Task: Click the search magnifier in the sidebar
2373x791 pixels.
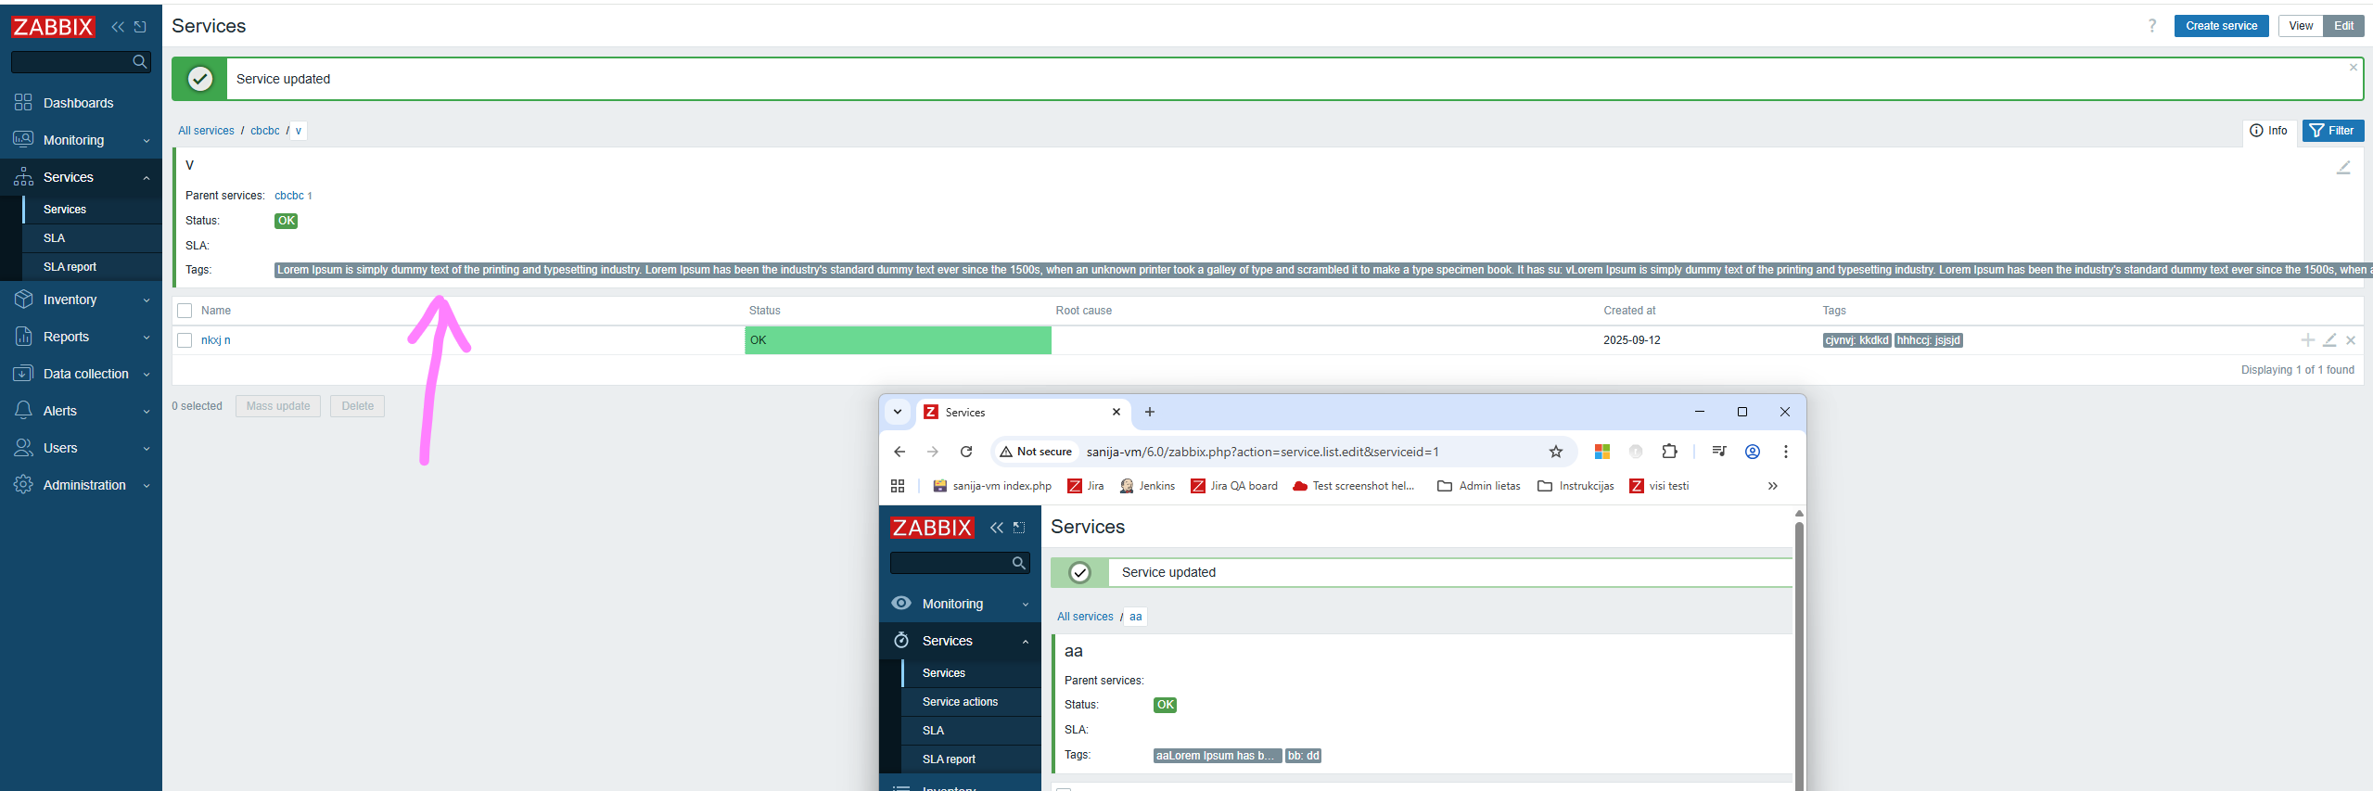Action: tap(140, 62)
